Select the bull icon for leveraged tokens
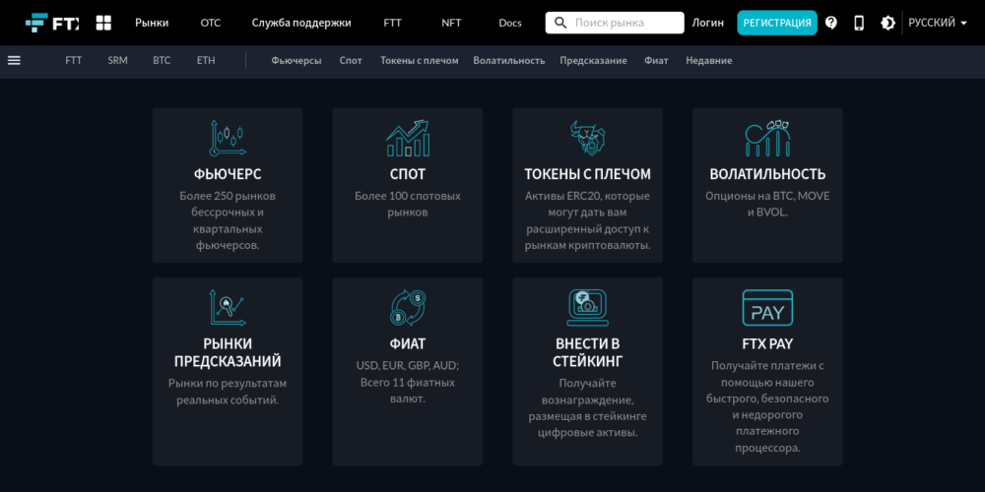Screen dimensions: 985x492 point(587,138)
